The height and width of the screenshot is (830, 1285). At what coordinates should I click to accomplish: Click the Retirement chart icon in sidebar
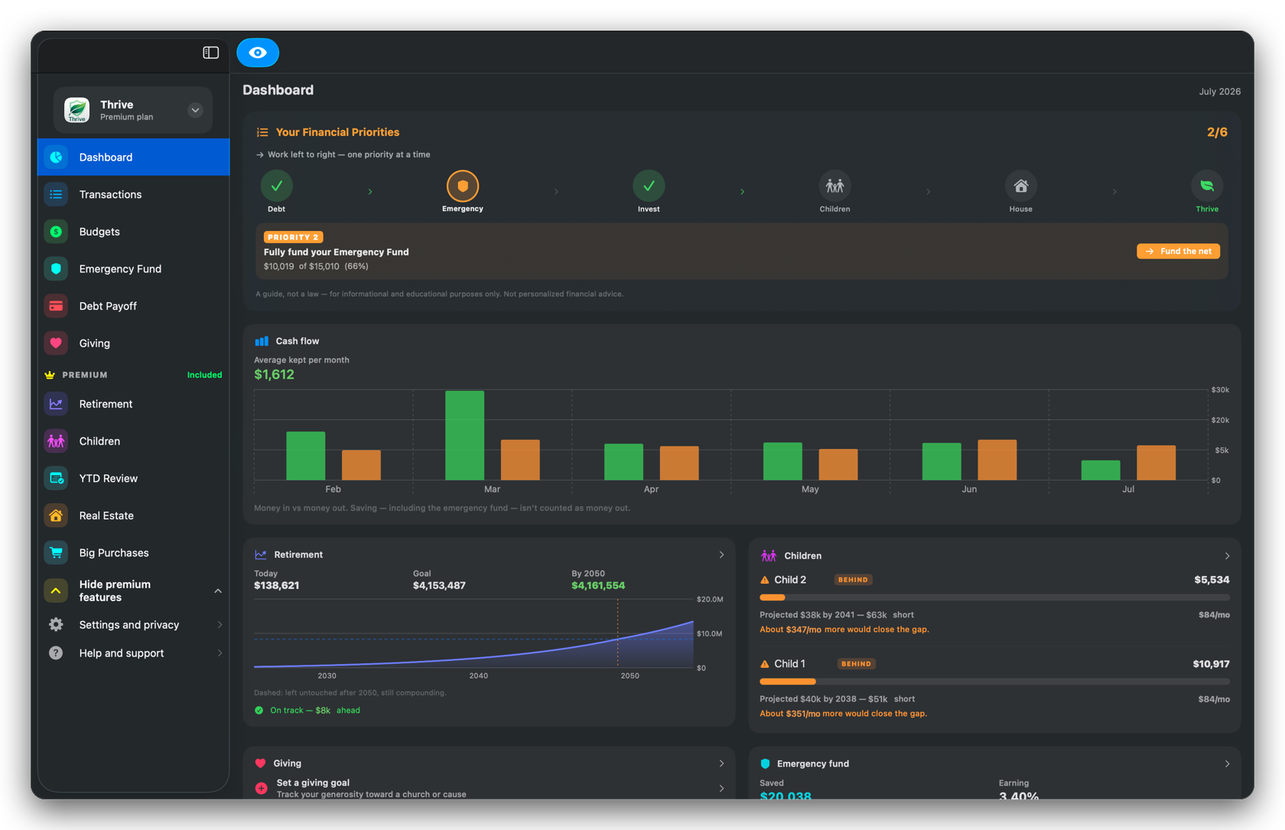pyautogui.click(x=56, y=404)
